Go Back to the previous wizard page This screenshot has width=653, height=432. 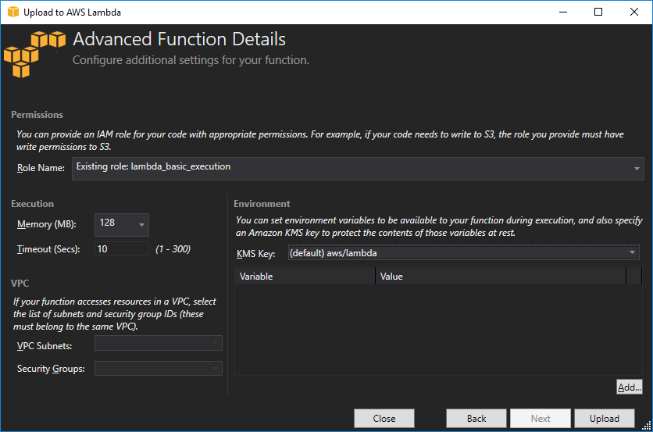click(476, 419)
